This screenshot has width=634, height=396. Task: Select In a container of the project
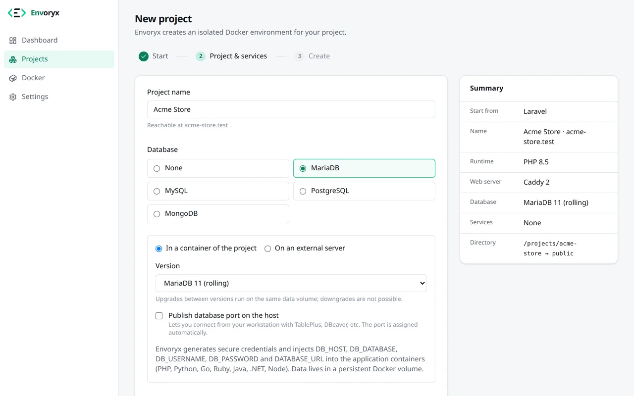[206, 248]
